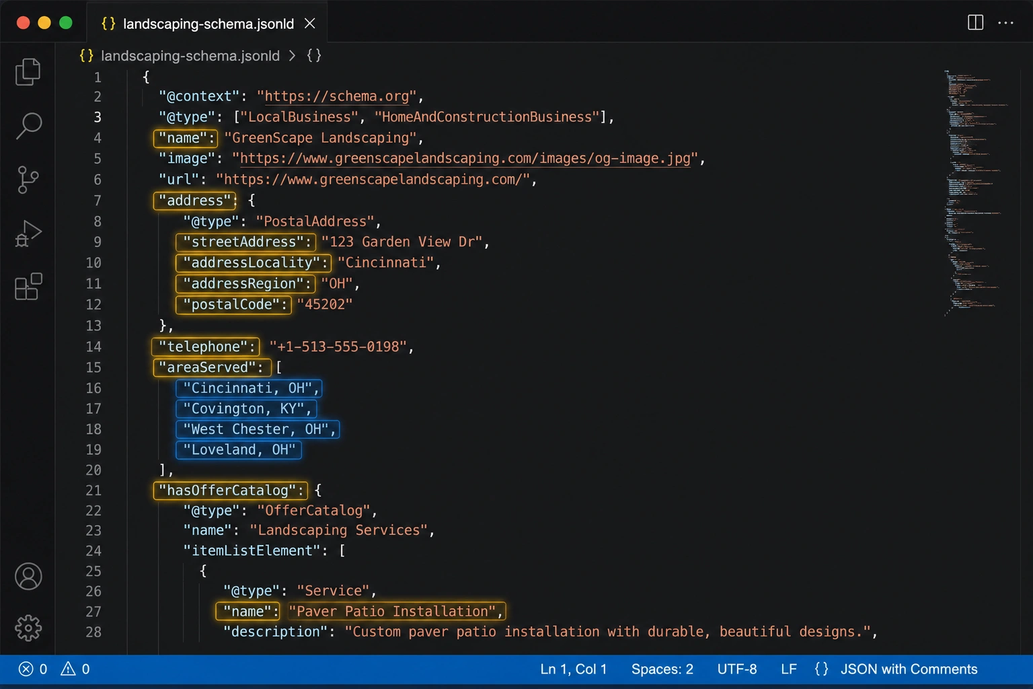The width and height of the screenshot is (1033, 689).
Task: Change the LF end-of-line sequence
Action: [x=789, y=669]
